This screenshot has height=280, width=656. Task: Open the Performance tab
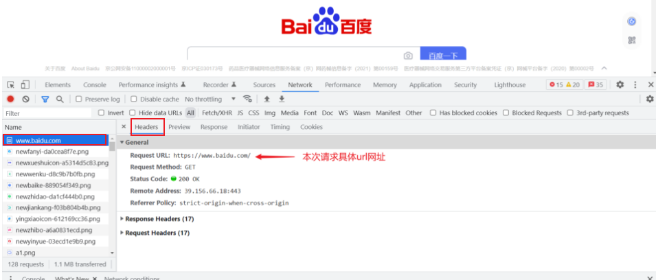pos(343,85)
